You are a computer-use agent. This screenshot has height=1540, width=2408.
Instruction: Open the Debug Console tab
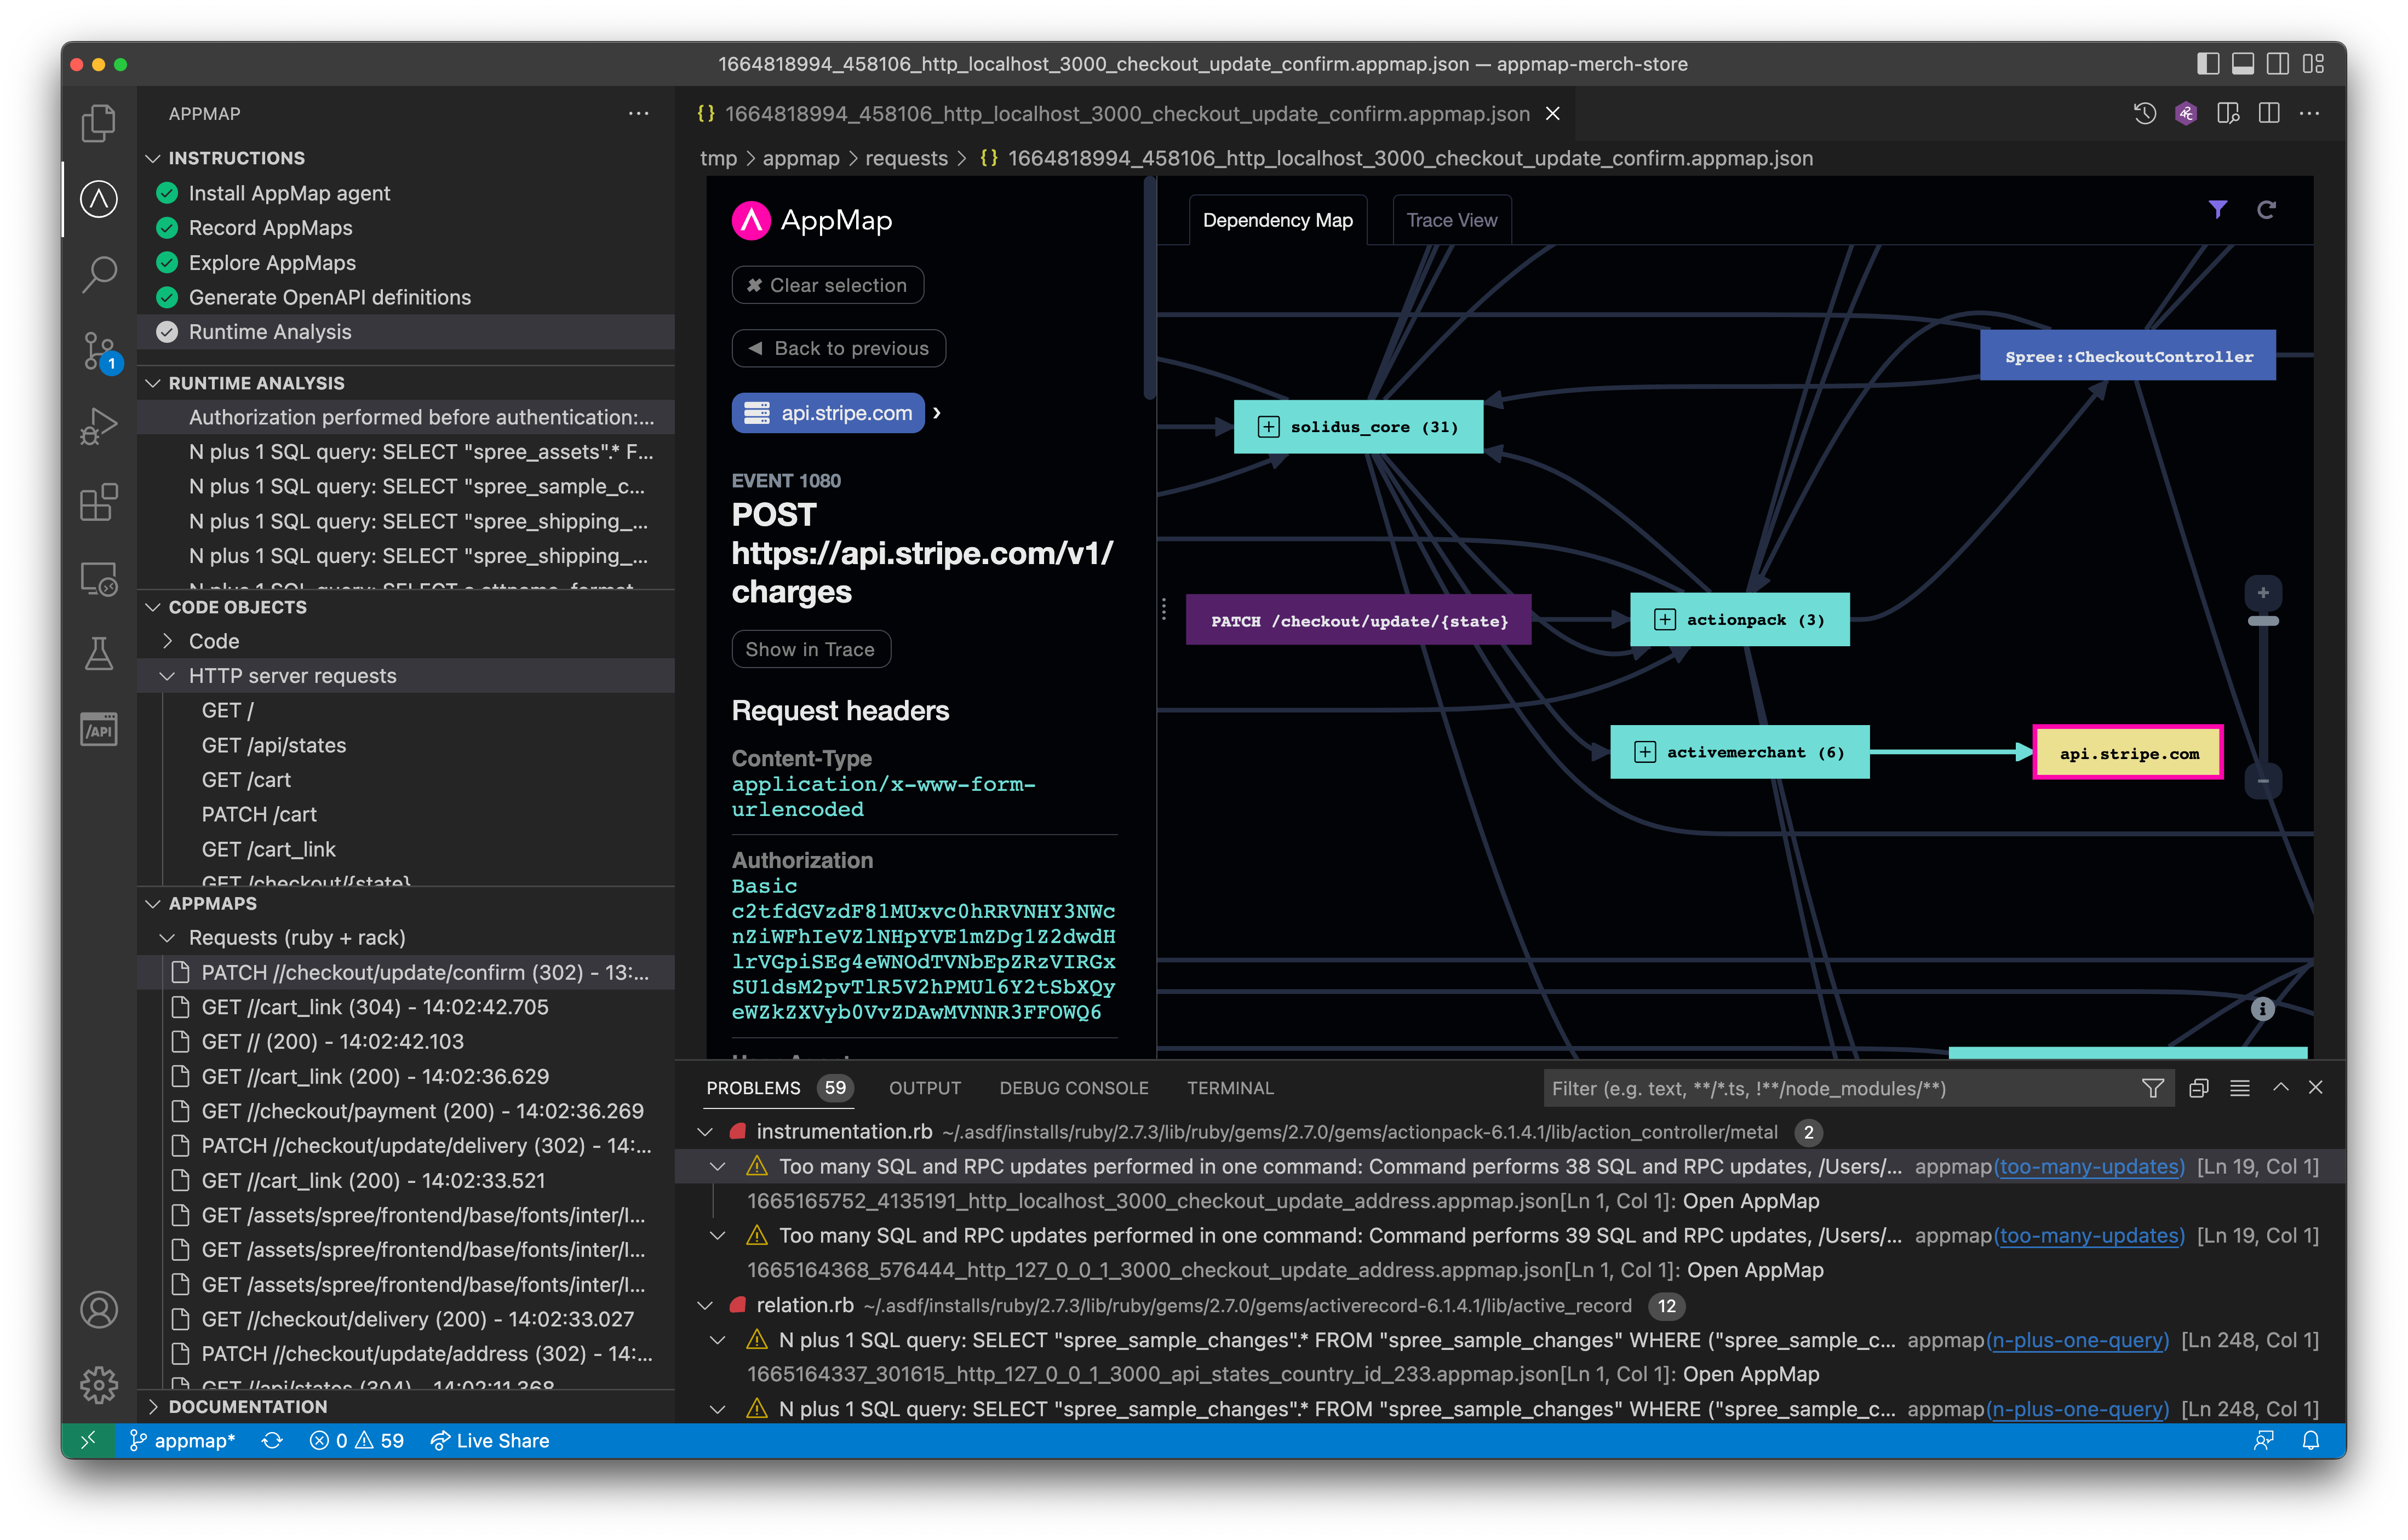pyautogui.click(x=1073, y=1088)
